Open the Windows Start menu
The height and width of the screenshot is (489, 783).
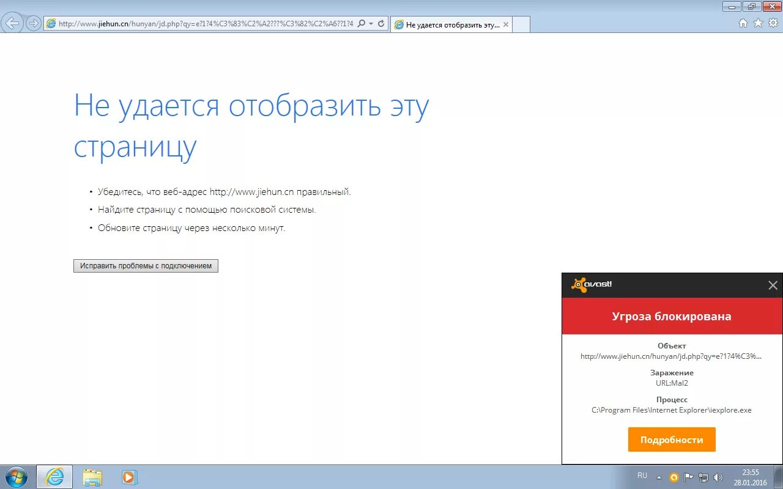click(x=15, y=477)
